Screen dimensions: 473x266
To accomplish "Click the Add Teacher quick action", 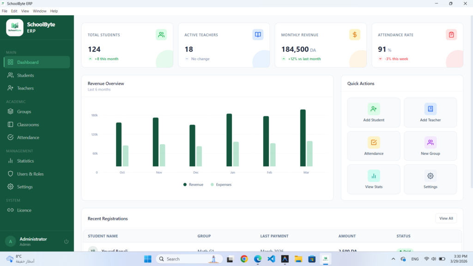I will (430, 113).
